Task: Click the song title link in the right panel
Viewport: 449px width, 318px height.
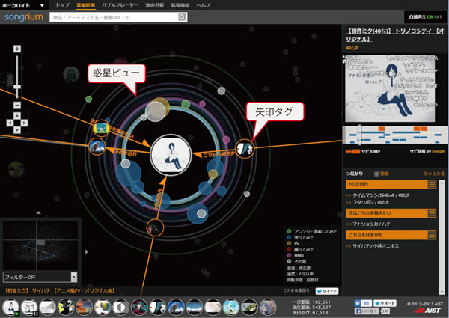Action: [x=395, y=35]
